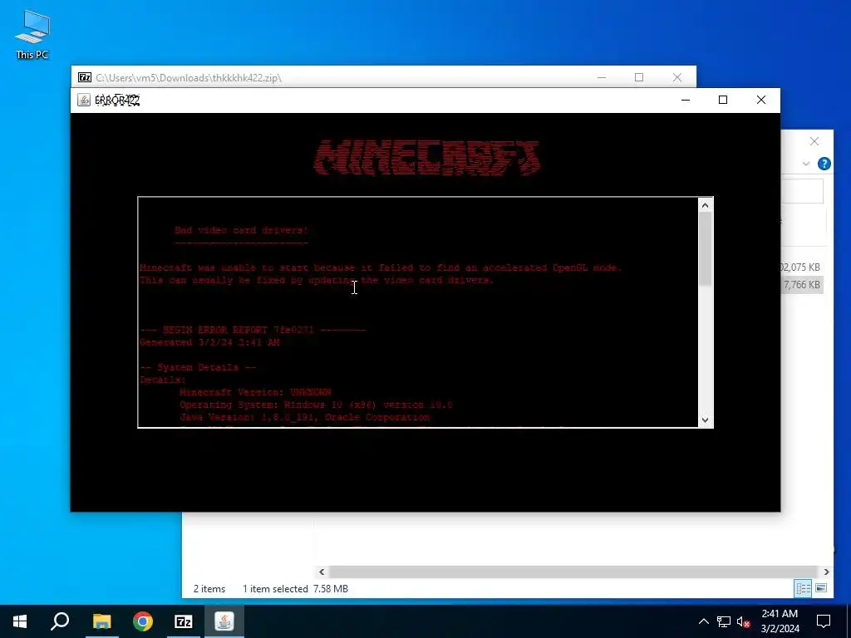Click 'Operating System: Windows 10' line
This screenshot has height=638, width=851.
coord(316,405)
